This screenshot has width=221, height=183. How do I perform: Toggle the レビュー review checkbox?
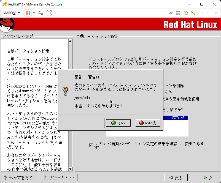click(x=91, y=145)
